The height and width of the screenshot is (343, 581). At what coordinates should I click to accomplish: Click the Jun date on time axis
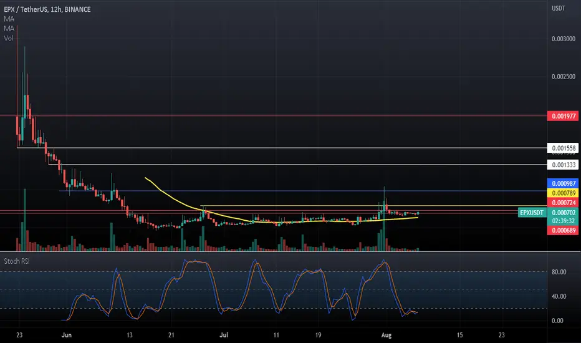point(66,336)
